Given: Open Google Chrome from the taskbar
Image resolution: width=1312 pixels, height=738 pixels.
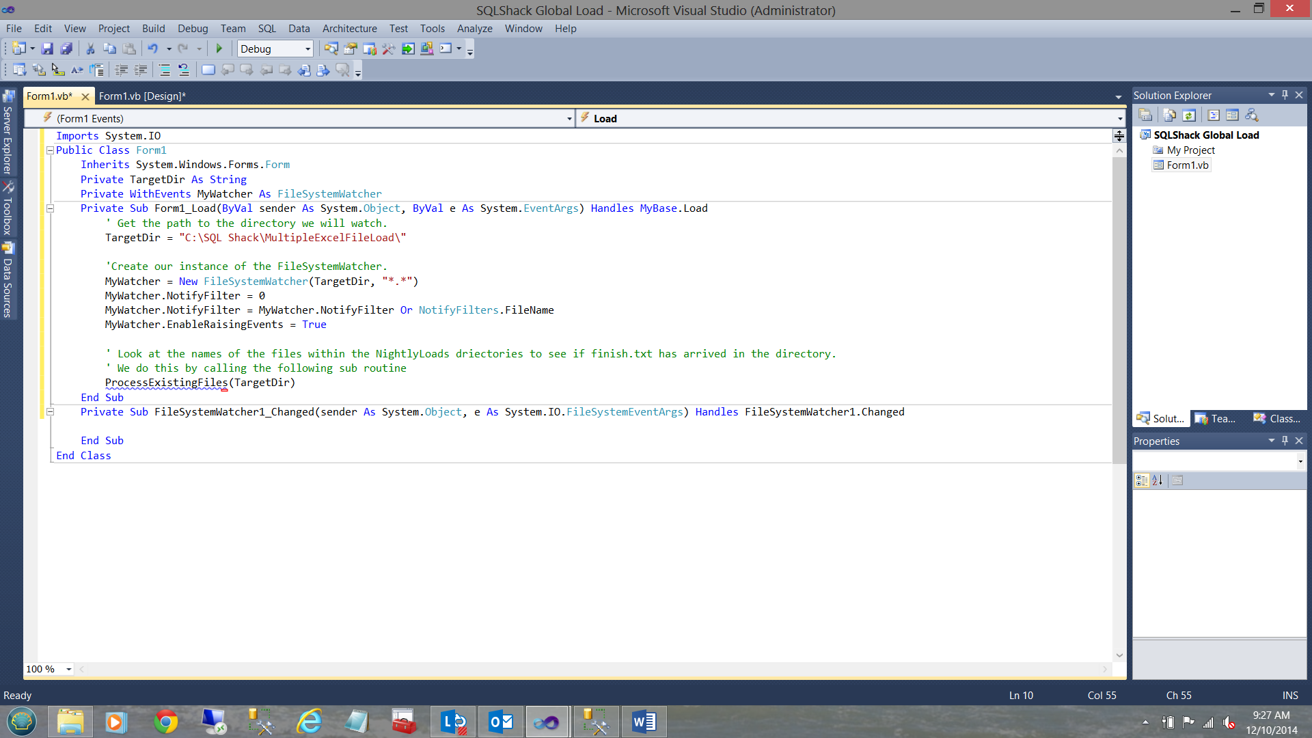Looking at the screenshot, I should (165, 722).
